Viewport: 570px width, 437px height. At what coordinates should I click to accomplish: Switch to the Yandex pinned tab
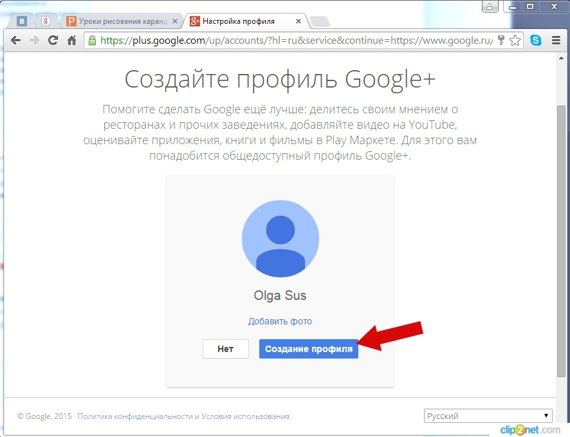pyautogui.click(x=46, y=21)
